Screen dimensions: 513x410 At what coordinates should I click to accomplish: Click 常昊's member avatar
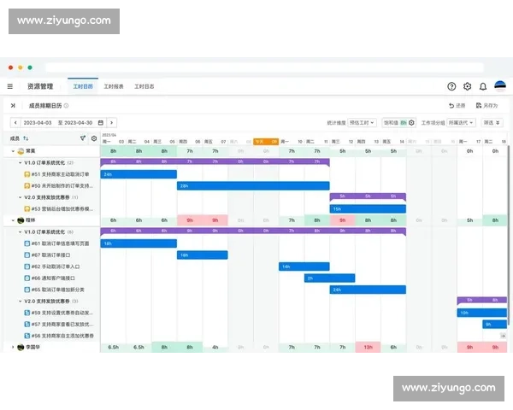click(21, 151)
